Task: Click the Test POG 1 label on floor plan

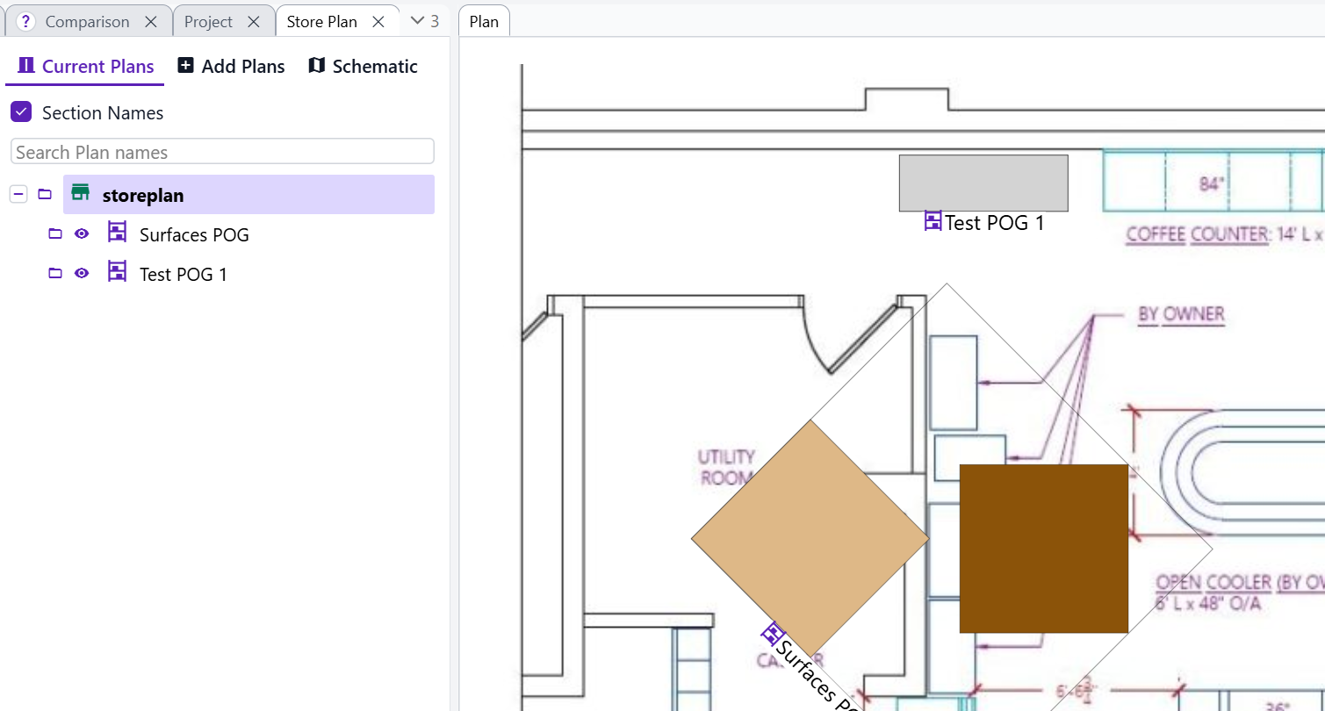Action: (995, 223)
